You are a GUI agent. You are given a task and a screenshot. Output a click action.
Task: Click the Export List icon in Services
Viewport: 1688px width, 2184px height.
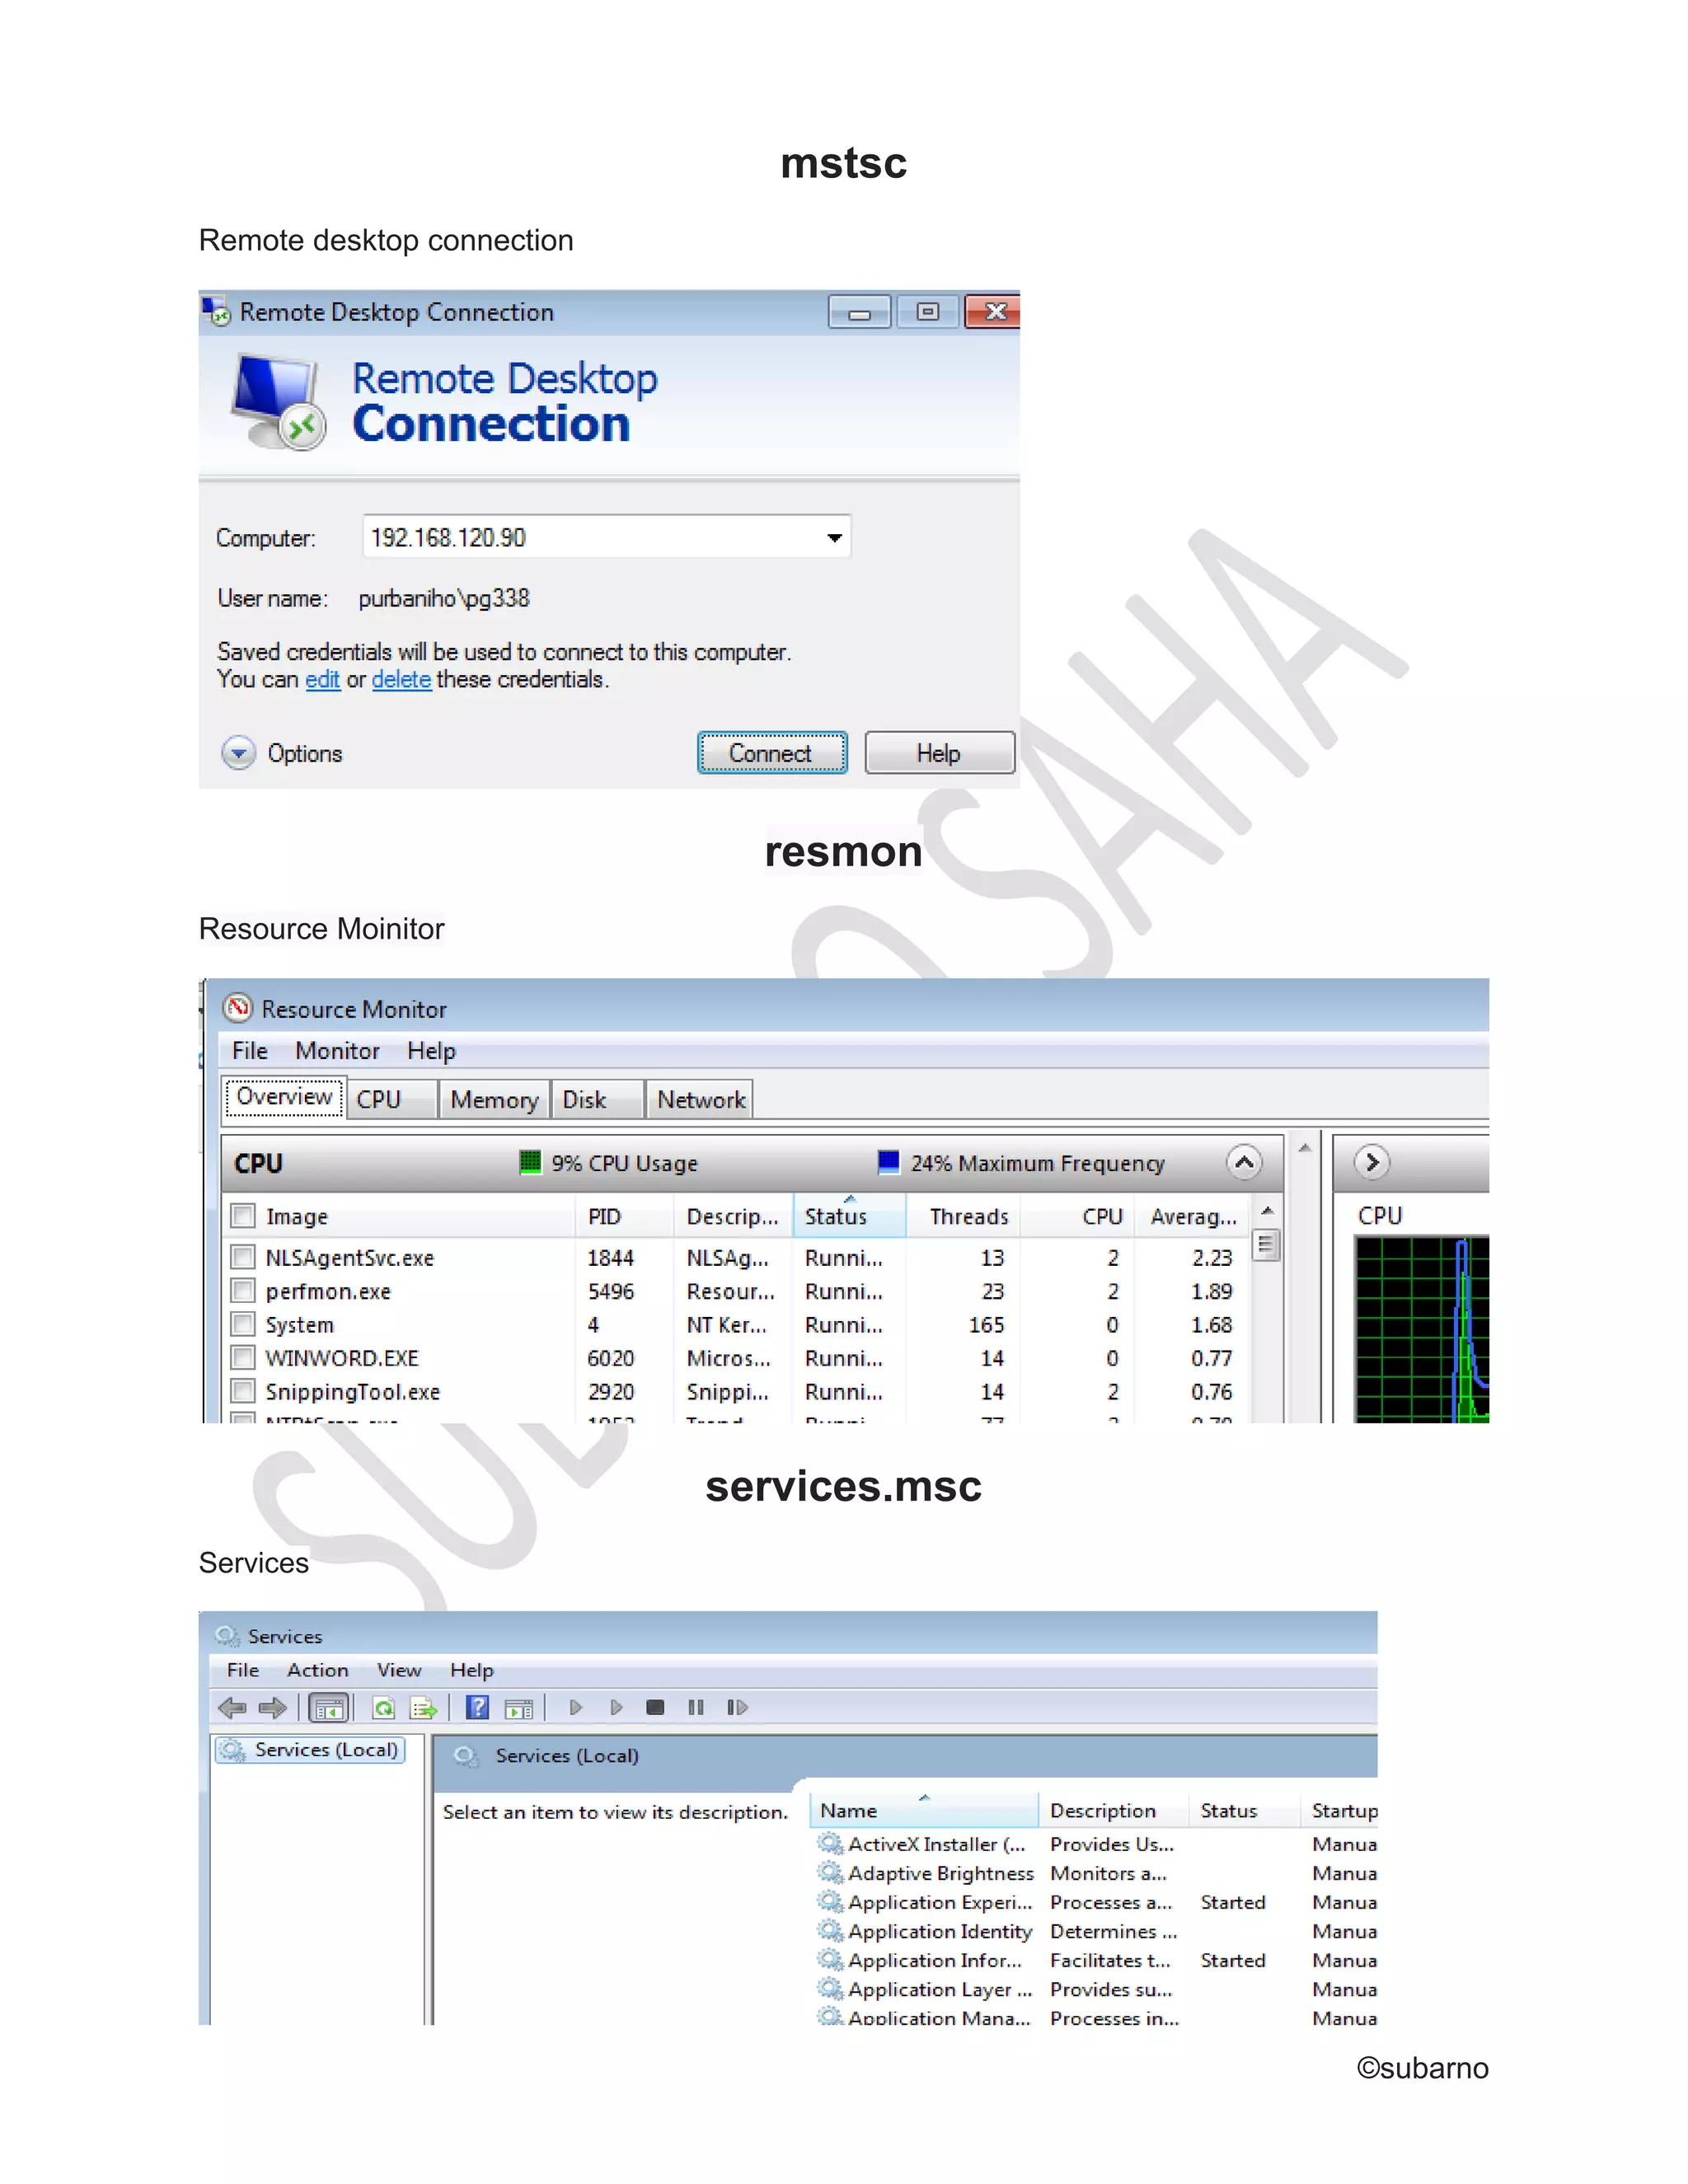[x=424, y=1708]
